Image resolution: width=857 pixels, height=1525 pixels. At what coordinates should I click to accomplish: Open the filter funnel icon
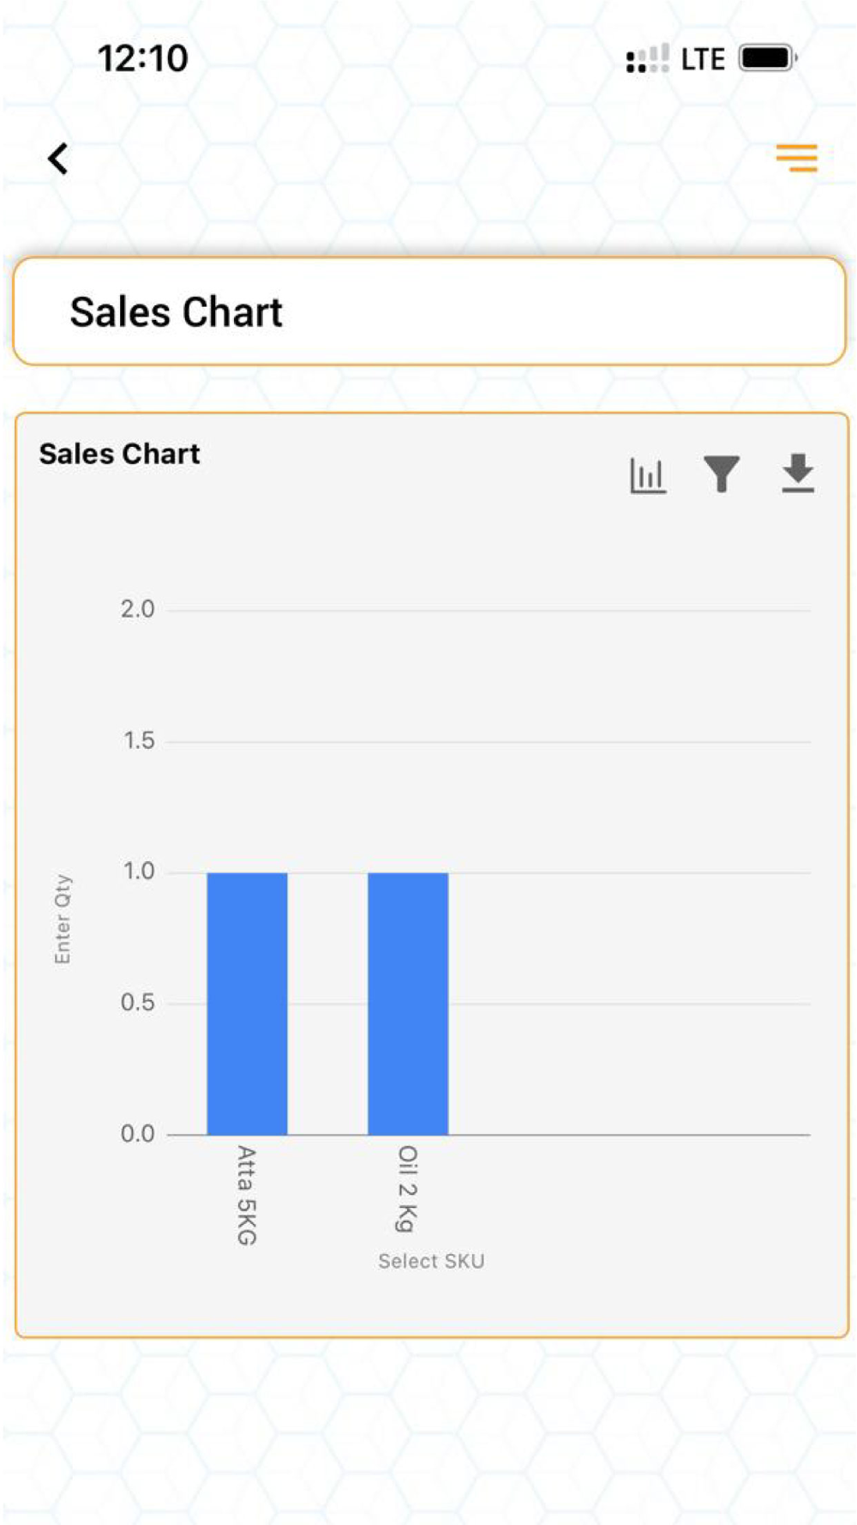click(722, 474)
